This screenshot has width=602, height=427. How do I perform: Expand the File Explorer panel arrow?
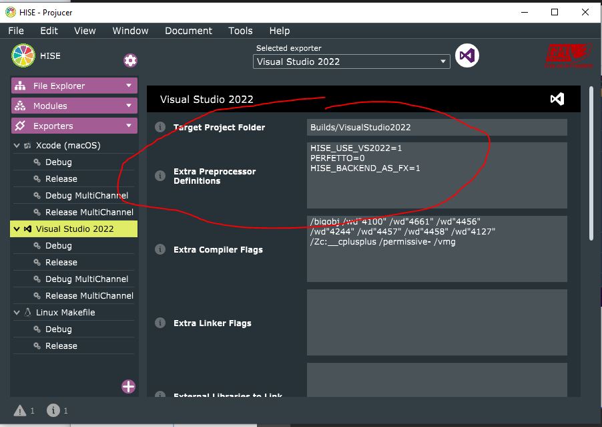tap(129, 86)
